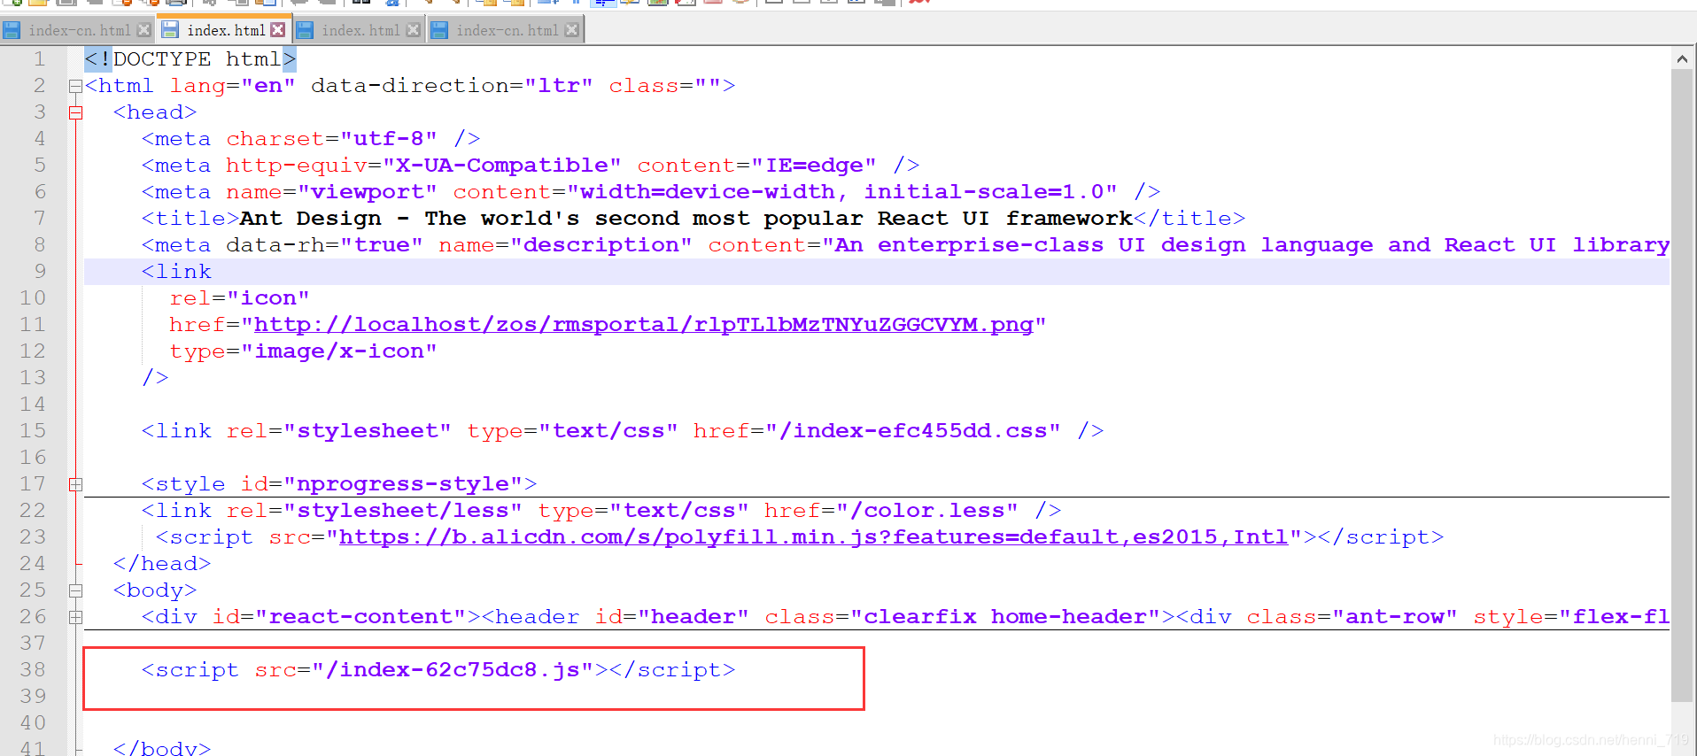1697x756 pixels.
Task: Click the /index-efc455dd.css href value
Action: 913,431
